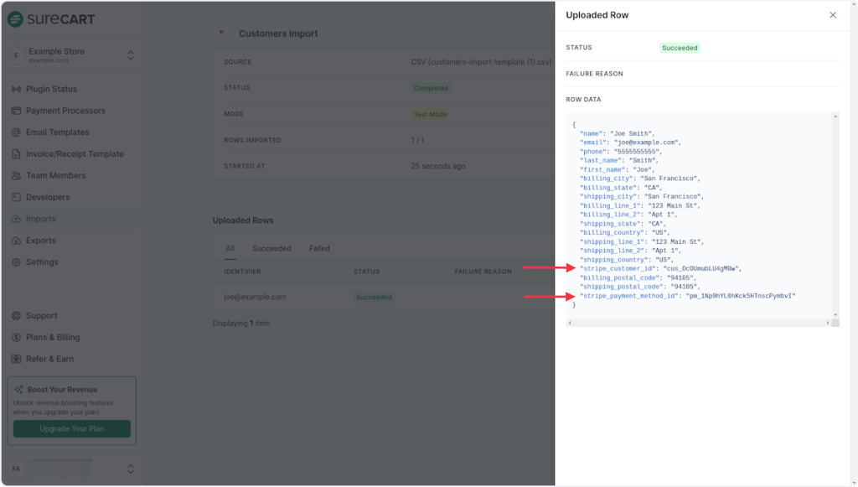Open Imports in the sidebar
The width and height of the screenshot is (858, 487).
coord(40,219)
